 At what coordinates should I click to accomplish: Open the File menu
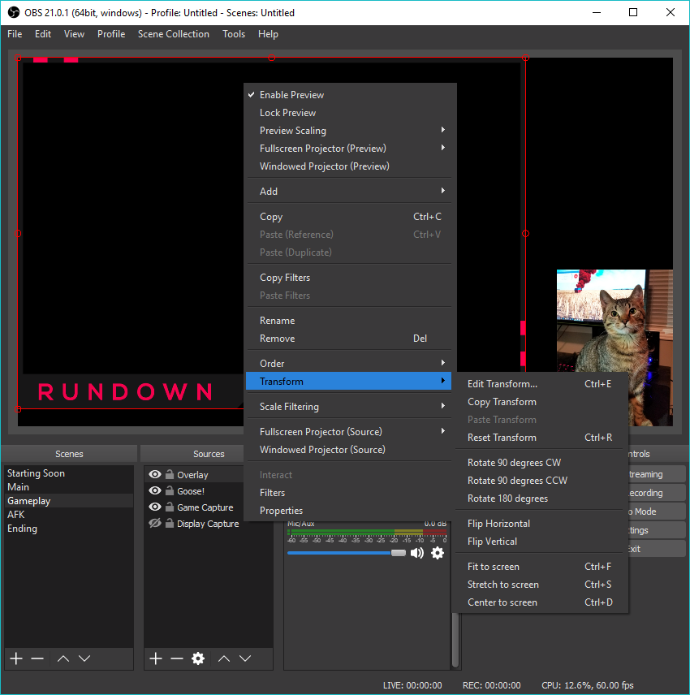pos(15,34)
